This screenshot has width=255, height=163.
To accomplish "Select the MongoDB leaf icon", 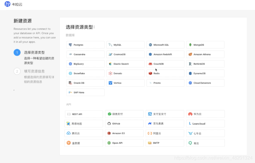I will 190,45.
